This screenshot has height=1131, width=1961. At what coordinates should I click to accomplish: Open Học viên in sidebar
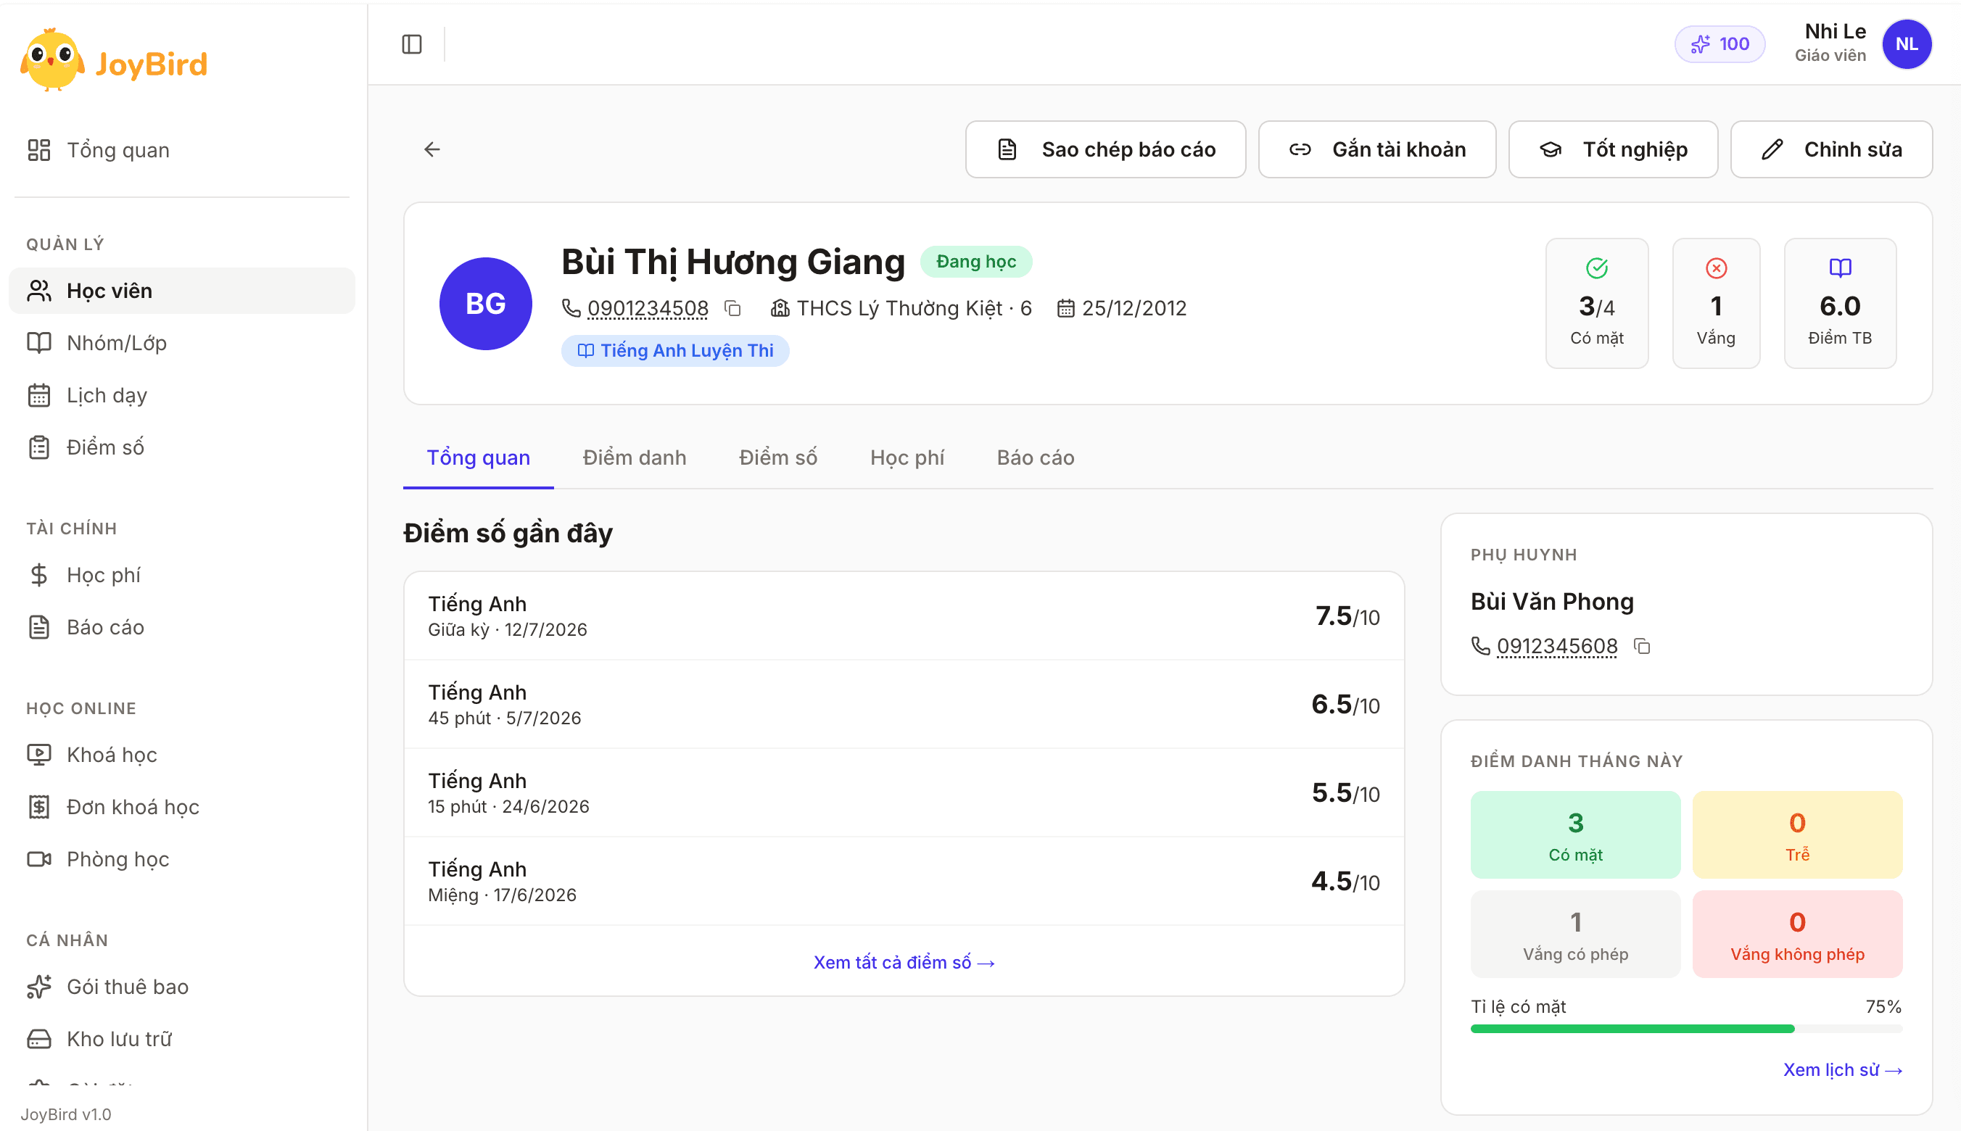[182, 291]
